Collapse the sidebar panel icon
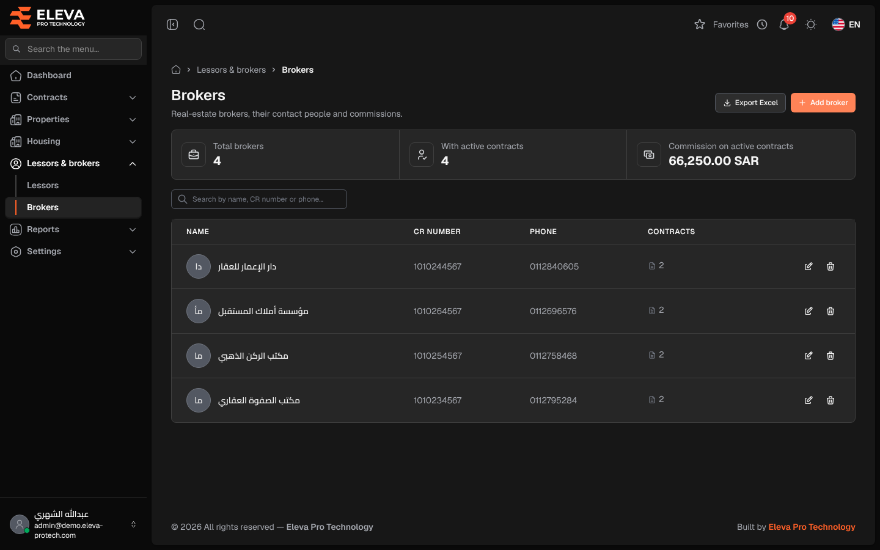The height and width of the screenshot is (550, 880). pos(172,24)
